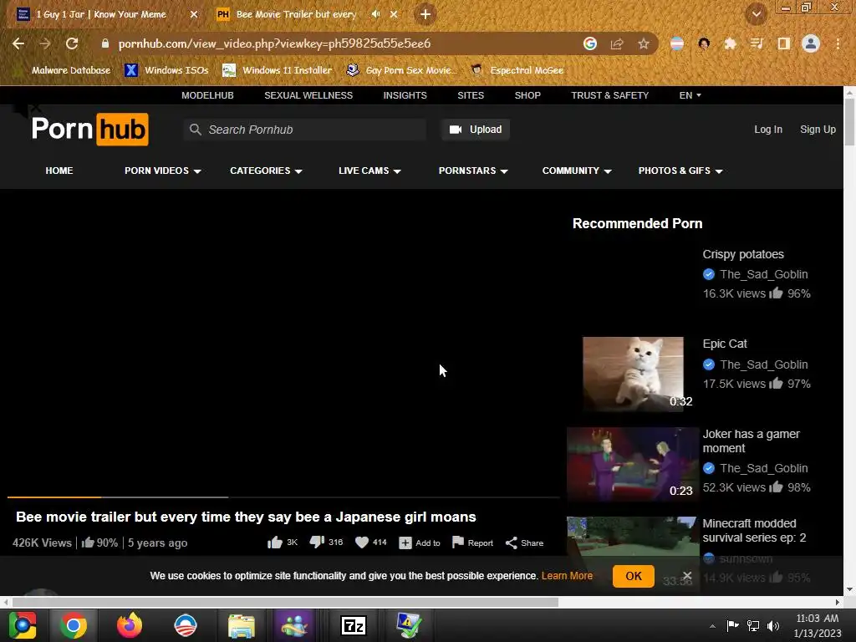The width and height of the screenshot is (856, 642).
Task: Click Add to playlist plus icon
Action: click(x=405, y=543)
